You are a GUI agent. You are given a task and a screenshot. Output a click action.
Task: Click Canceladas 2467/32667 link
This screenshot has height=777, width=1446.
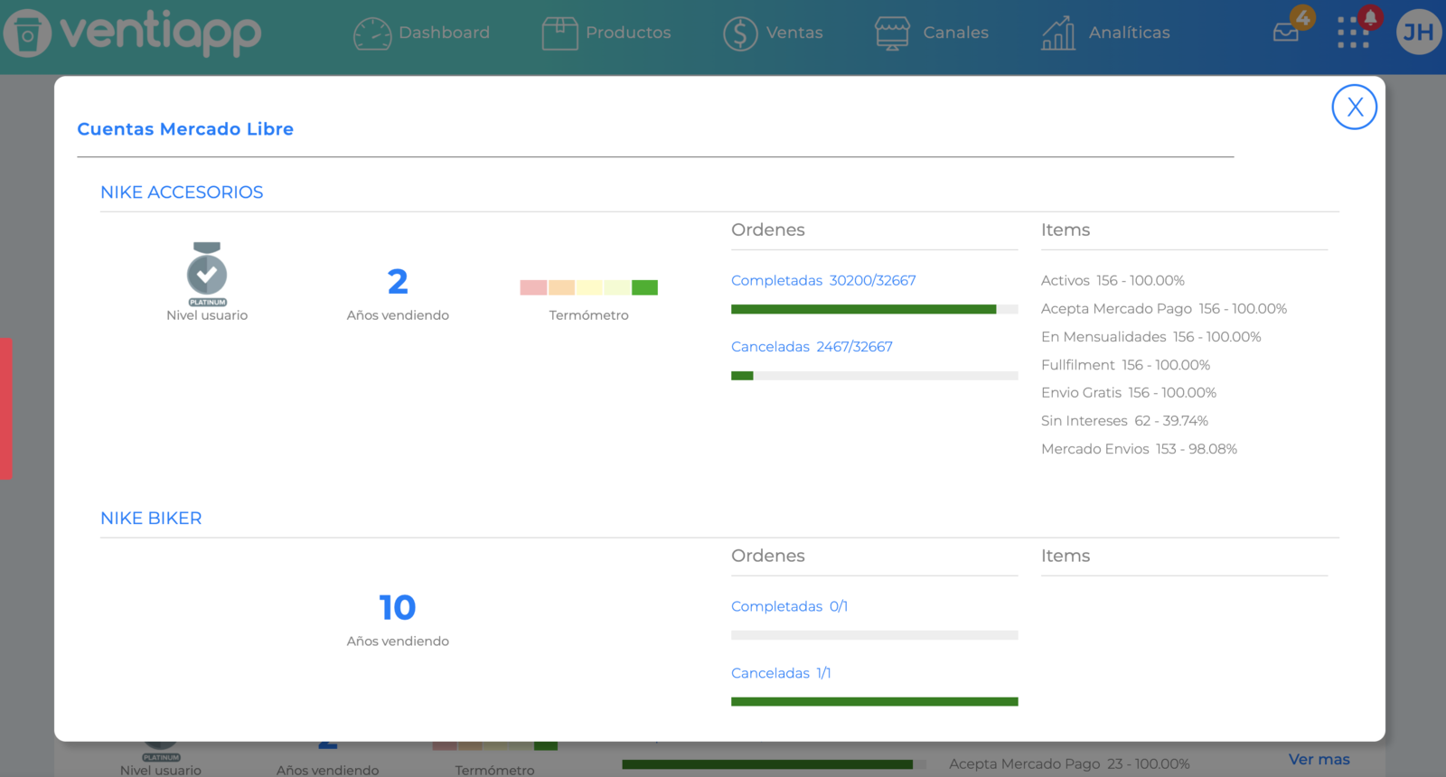[812, 347]
